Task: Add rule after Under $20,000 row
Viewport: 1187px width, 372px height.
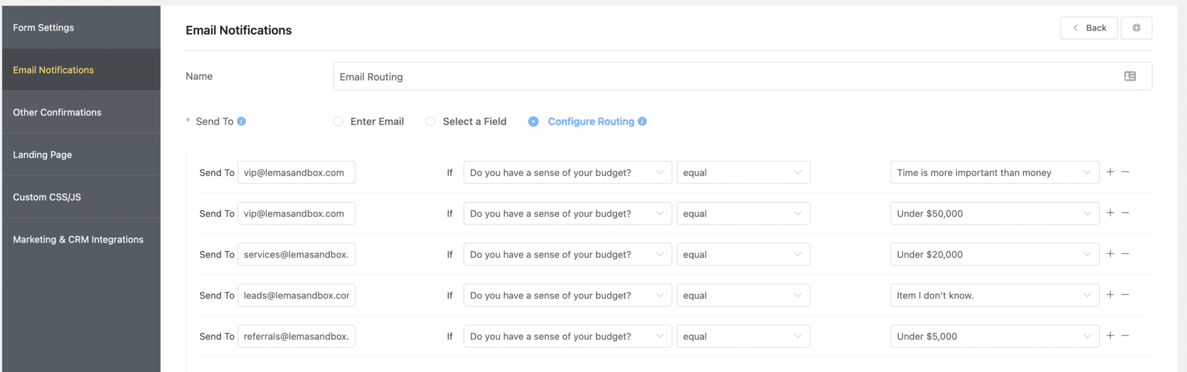Action: [x=1110, y=254]
